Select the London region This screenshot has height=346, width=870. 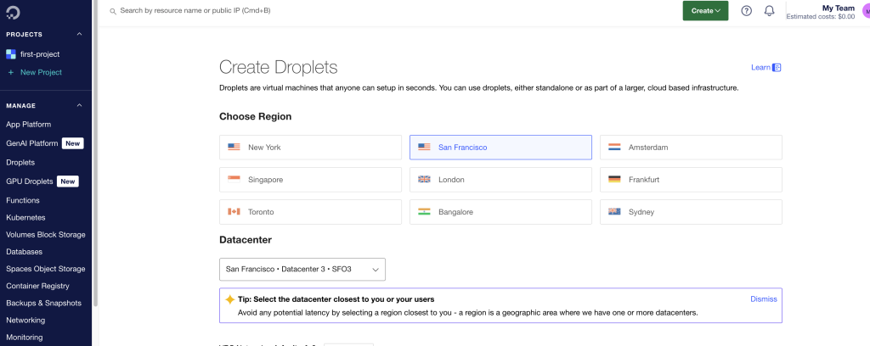[500, 180]
